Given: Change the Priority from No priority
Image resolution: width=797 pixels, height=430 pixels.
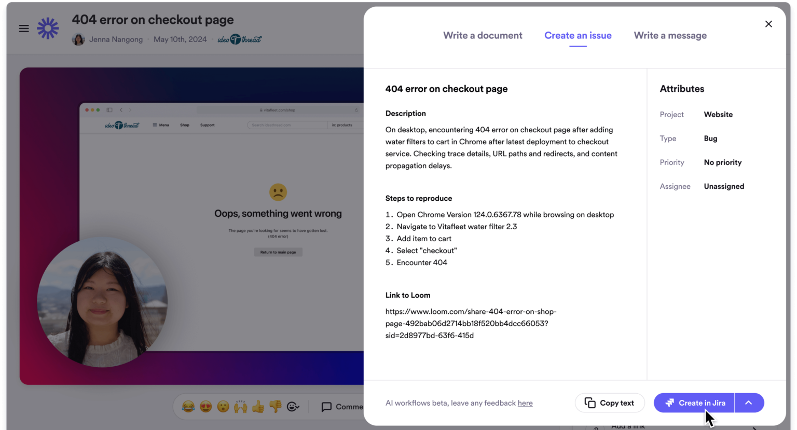Looking at the screenshot, I should (x=722, y=162).
